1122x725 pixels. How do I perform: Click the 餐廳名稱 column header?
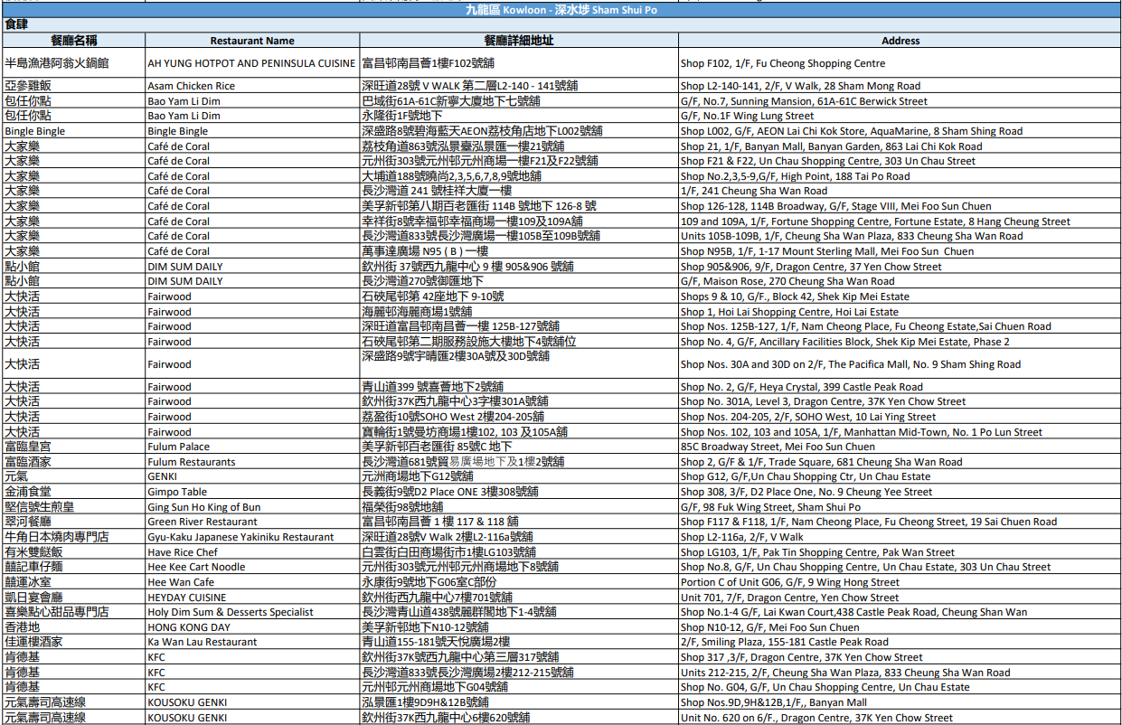73,41
